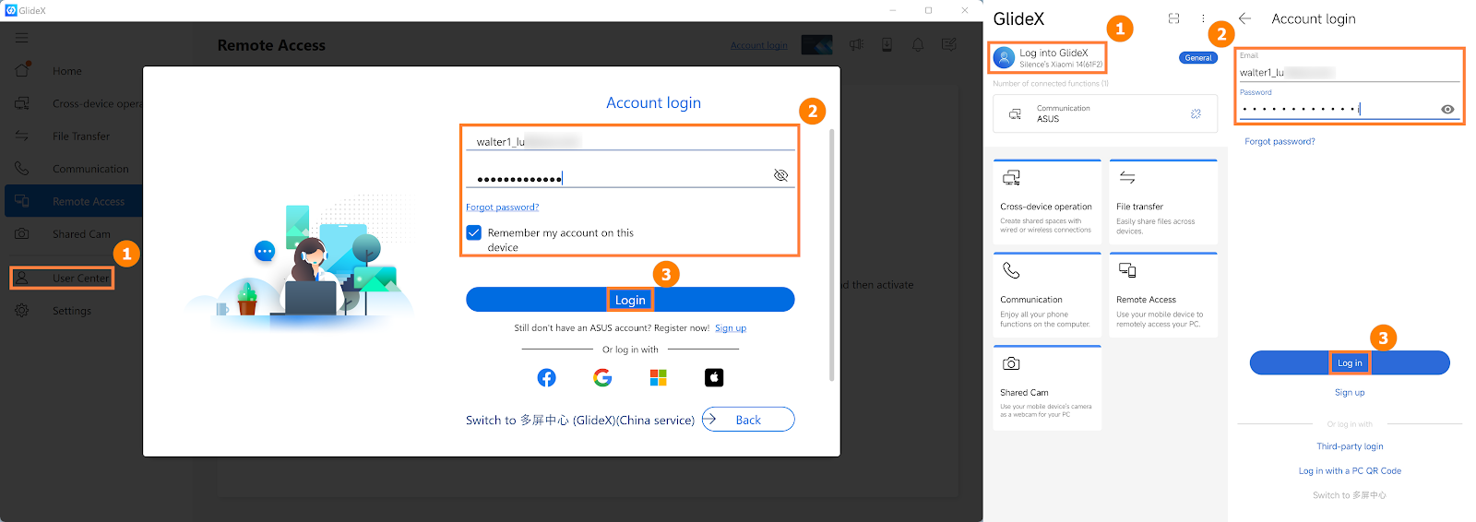Tap Switch to 多屏中心 on mobile
Viewport: 1476px width, 522px height.
tap(1350, 495)
